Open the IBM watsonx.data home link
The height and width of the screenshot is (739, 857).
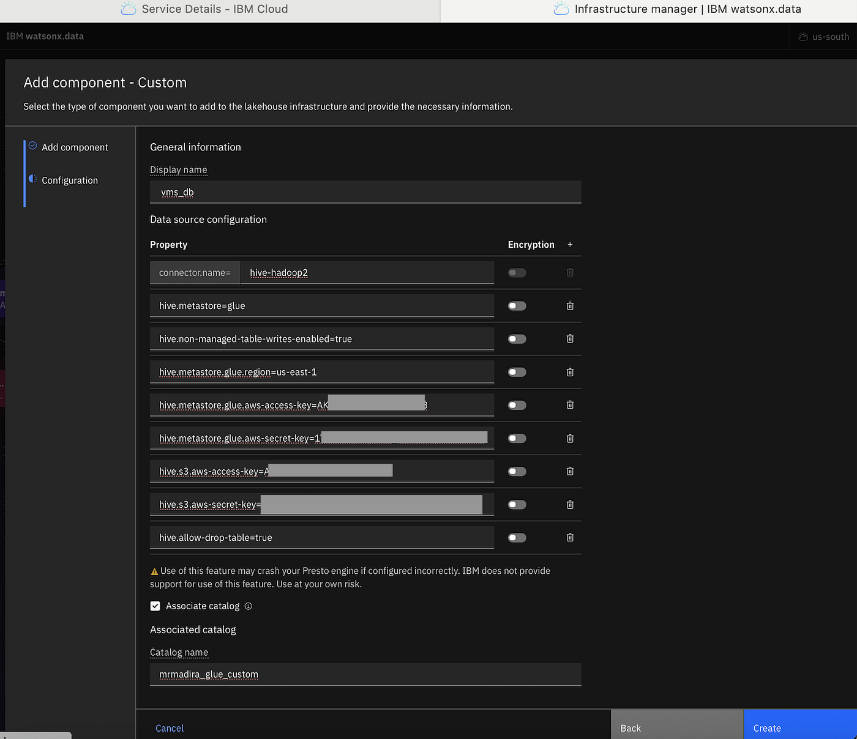(x=45, y=36)
